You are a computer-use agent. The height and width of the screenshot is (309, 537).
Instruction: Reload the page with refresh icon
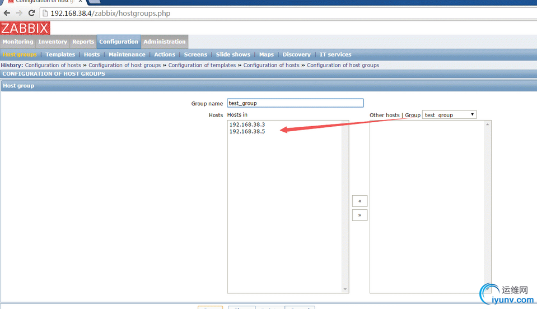[x=31, y=13]
